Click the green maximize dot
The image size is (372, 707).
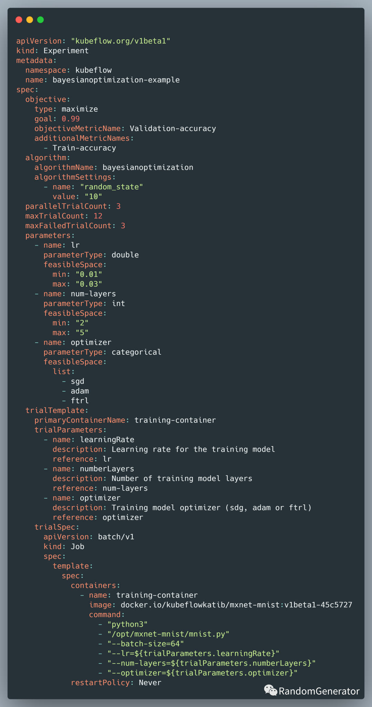40,20
